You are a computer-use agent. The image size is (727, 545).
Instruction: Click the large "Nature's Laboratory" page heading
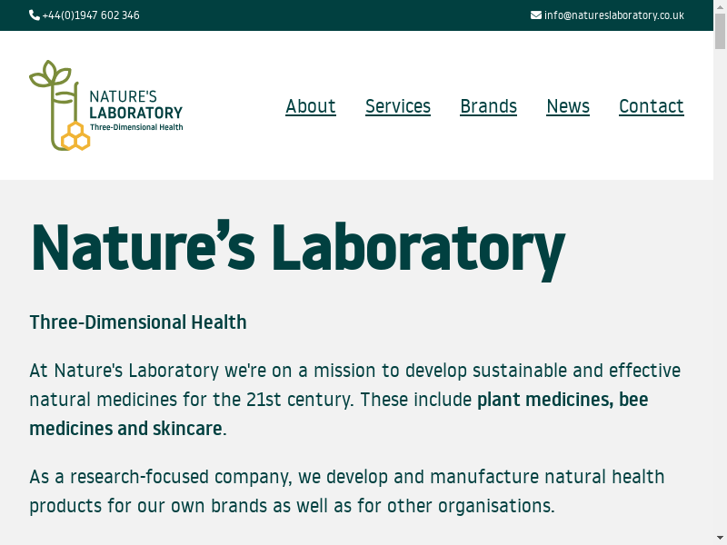pos(297,247)
